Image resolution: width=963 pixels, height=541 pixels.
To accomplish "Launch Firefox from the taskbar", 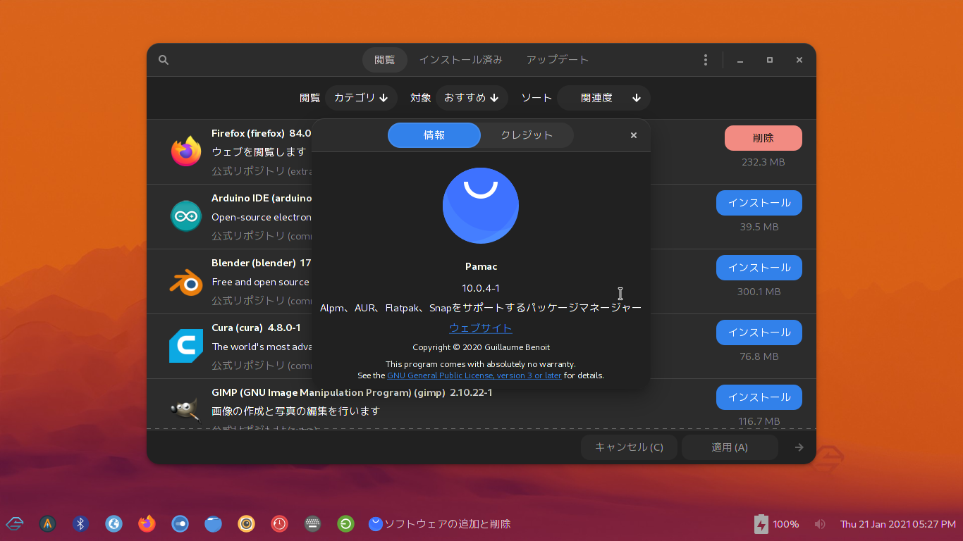I will pos(147,523).
